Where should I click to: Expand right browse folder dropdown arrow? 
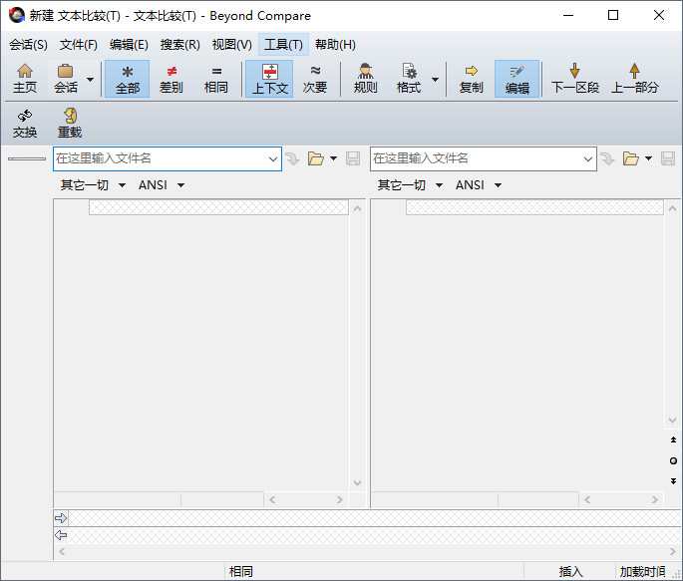tap(648, 158)
